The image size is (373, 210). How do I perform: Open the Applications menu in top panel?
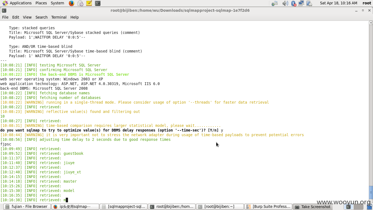[17, 3]
